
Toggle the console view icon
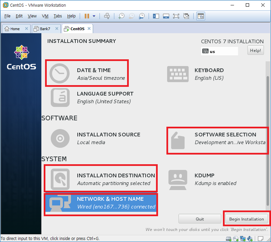click(x=201, y=16)
